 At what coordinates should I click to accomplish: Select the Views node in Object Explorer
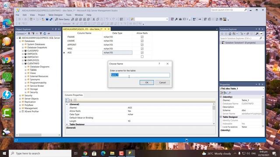33,73
